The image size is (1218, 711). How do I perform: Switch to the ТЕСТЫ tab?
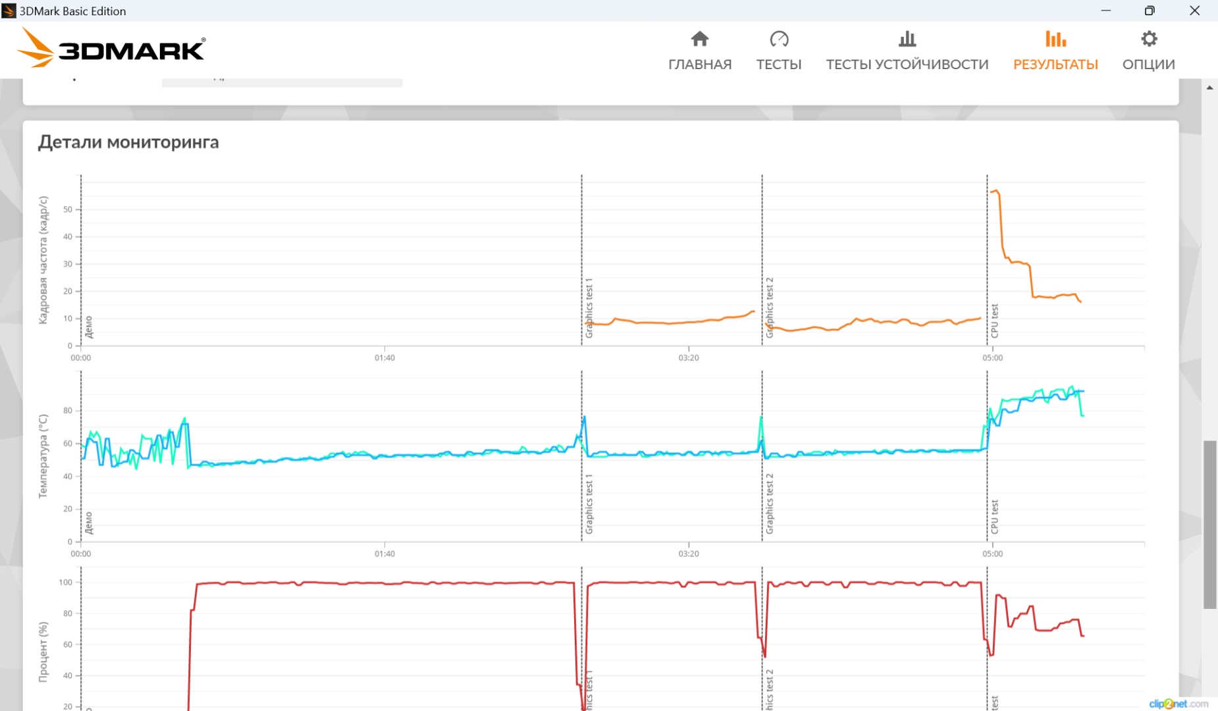point(779,51)
